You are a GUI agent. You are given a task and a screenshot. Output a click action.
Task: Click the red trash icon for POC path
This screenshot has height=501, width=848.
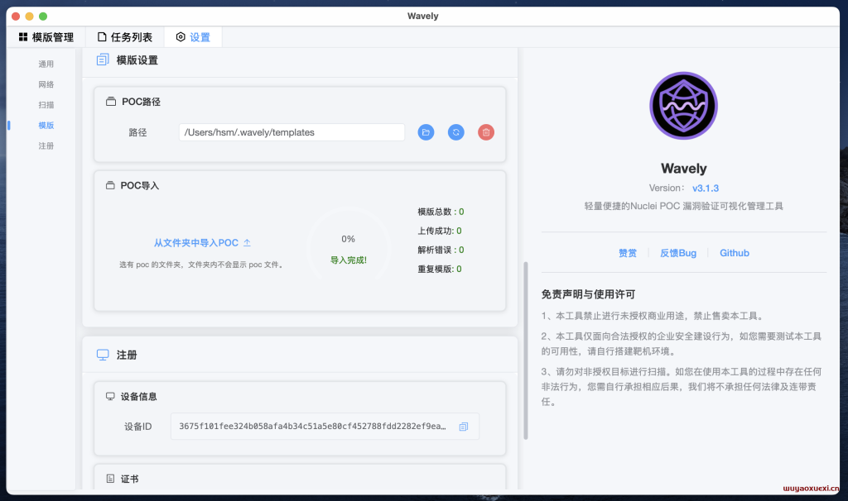pos(486,132)
